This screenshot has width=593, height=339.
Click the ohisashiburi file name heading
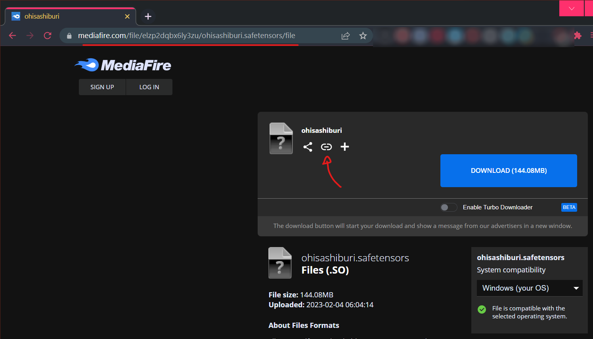click(x=321, y=130)
